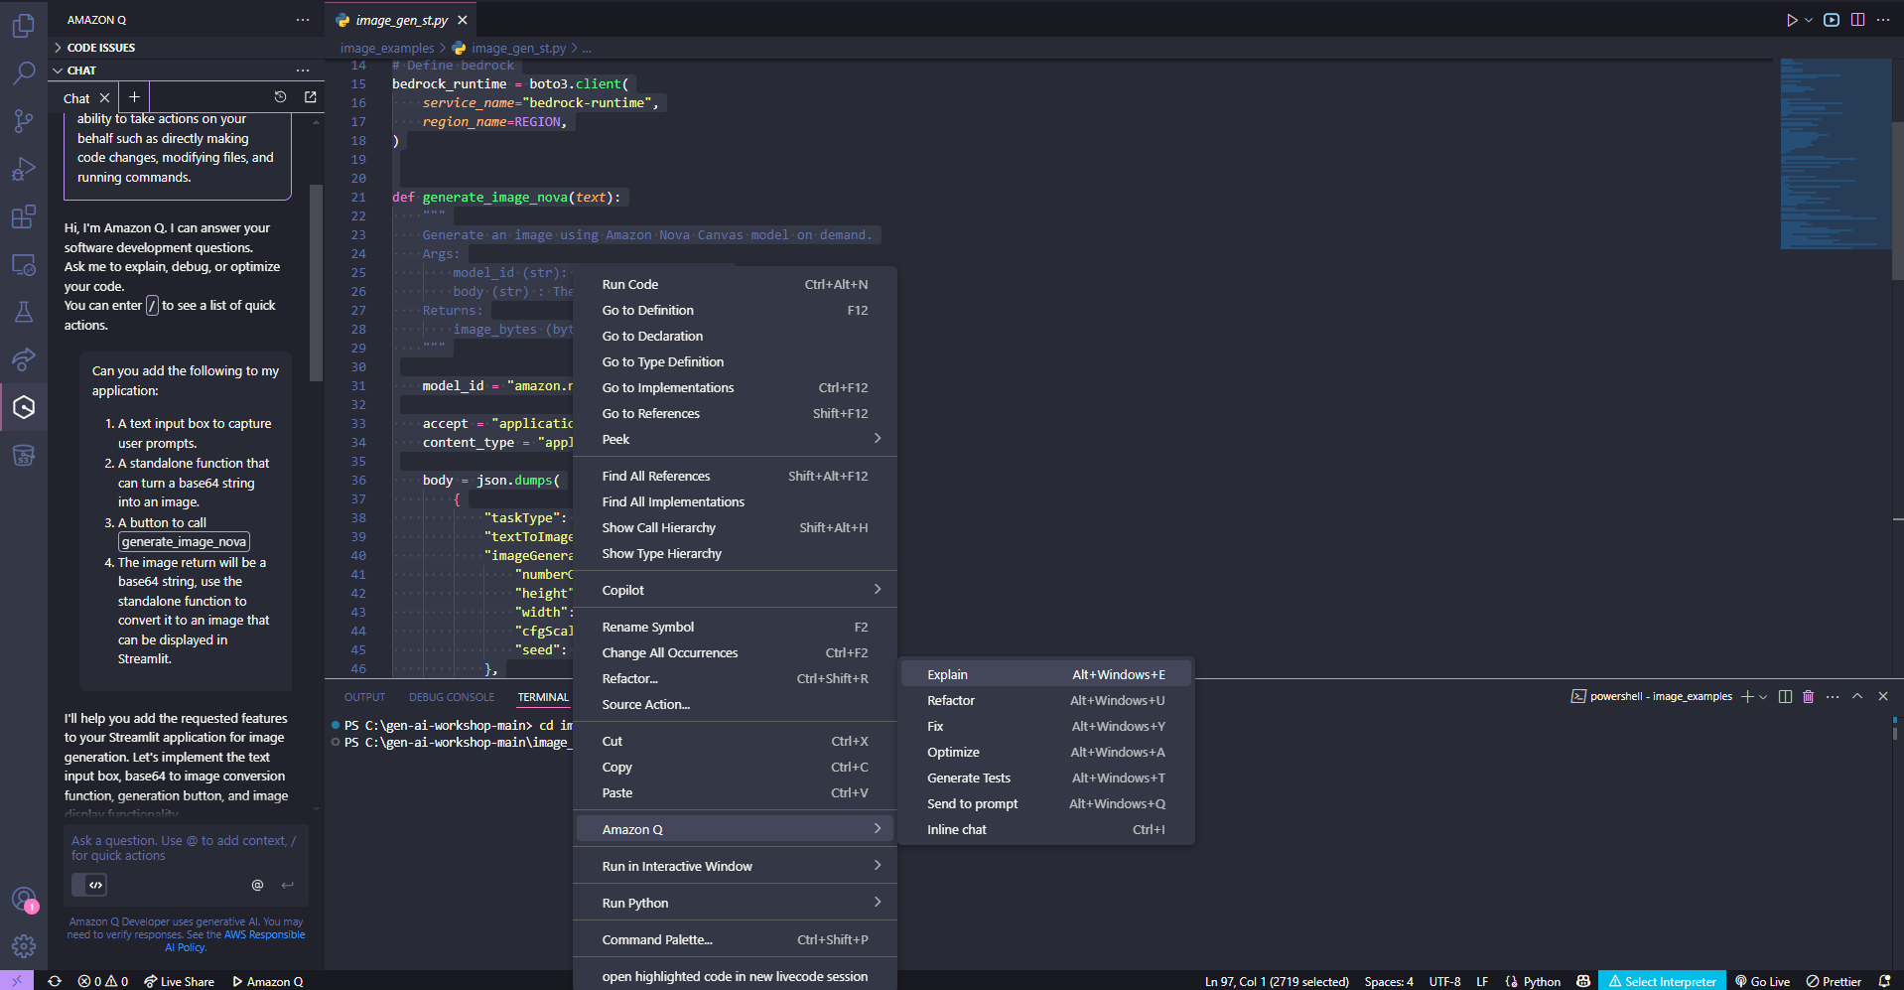1904x990 pixels.
Task: Click the editor minimap slider
Action: tap(1836, 154)
